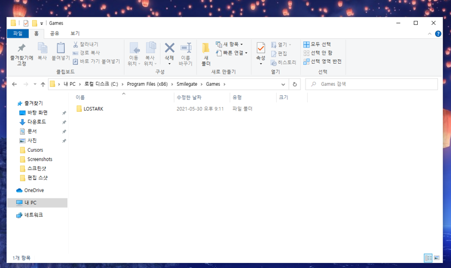This screenshot has width=451, height=268.
Task: Click New folder icon in quick access toolbar
Action: (x=34, y=23)
